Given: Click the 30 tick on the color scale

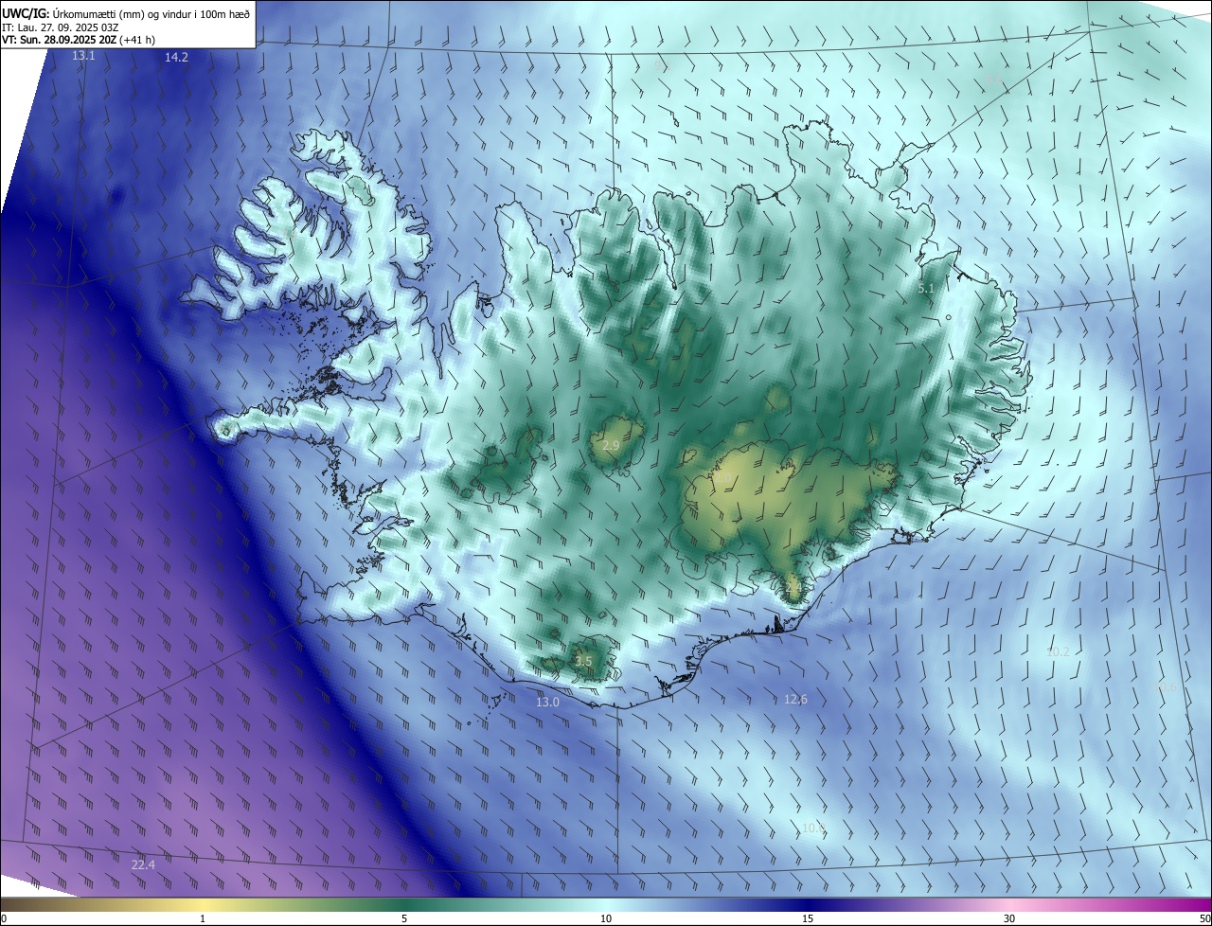Looking at the screenshot, I should [1009, 919].
